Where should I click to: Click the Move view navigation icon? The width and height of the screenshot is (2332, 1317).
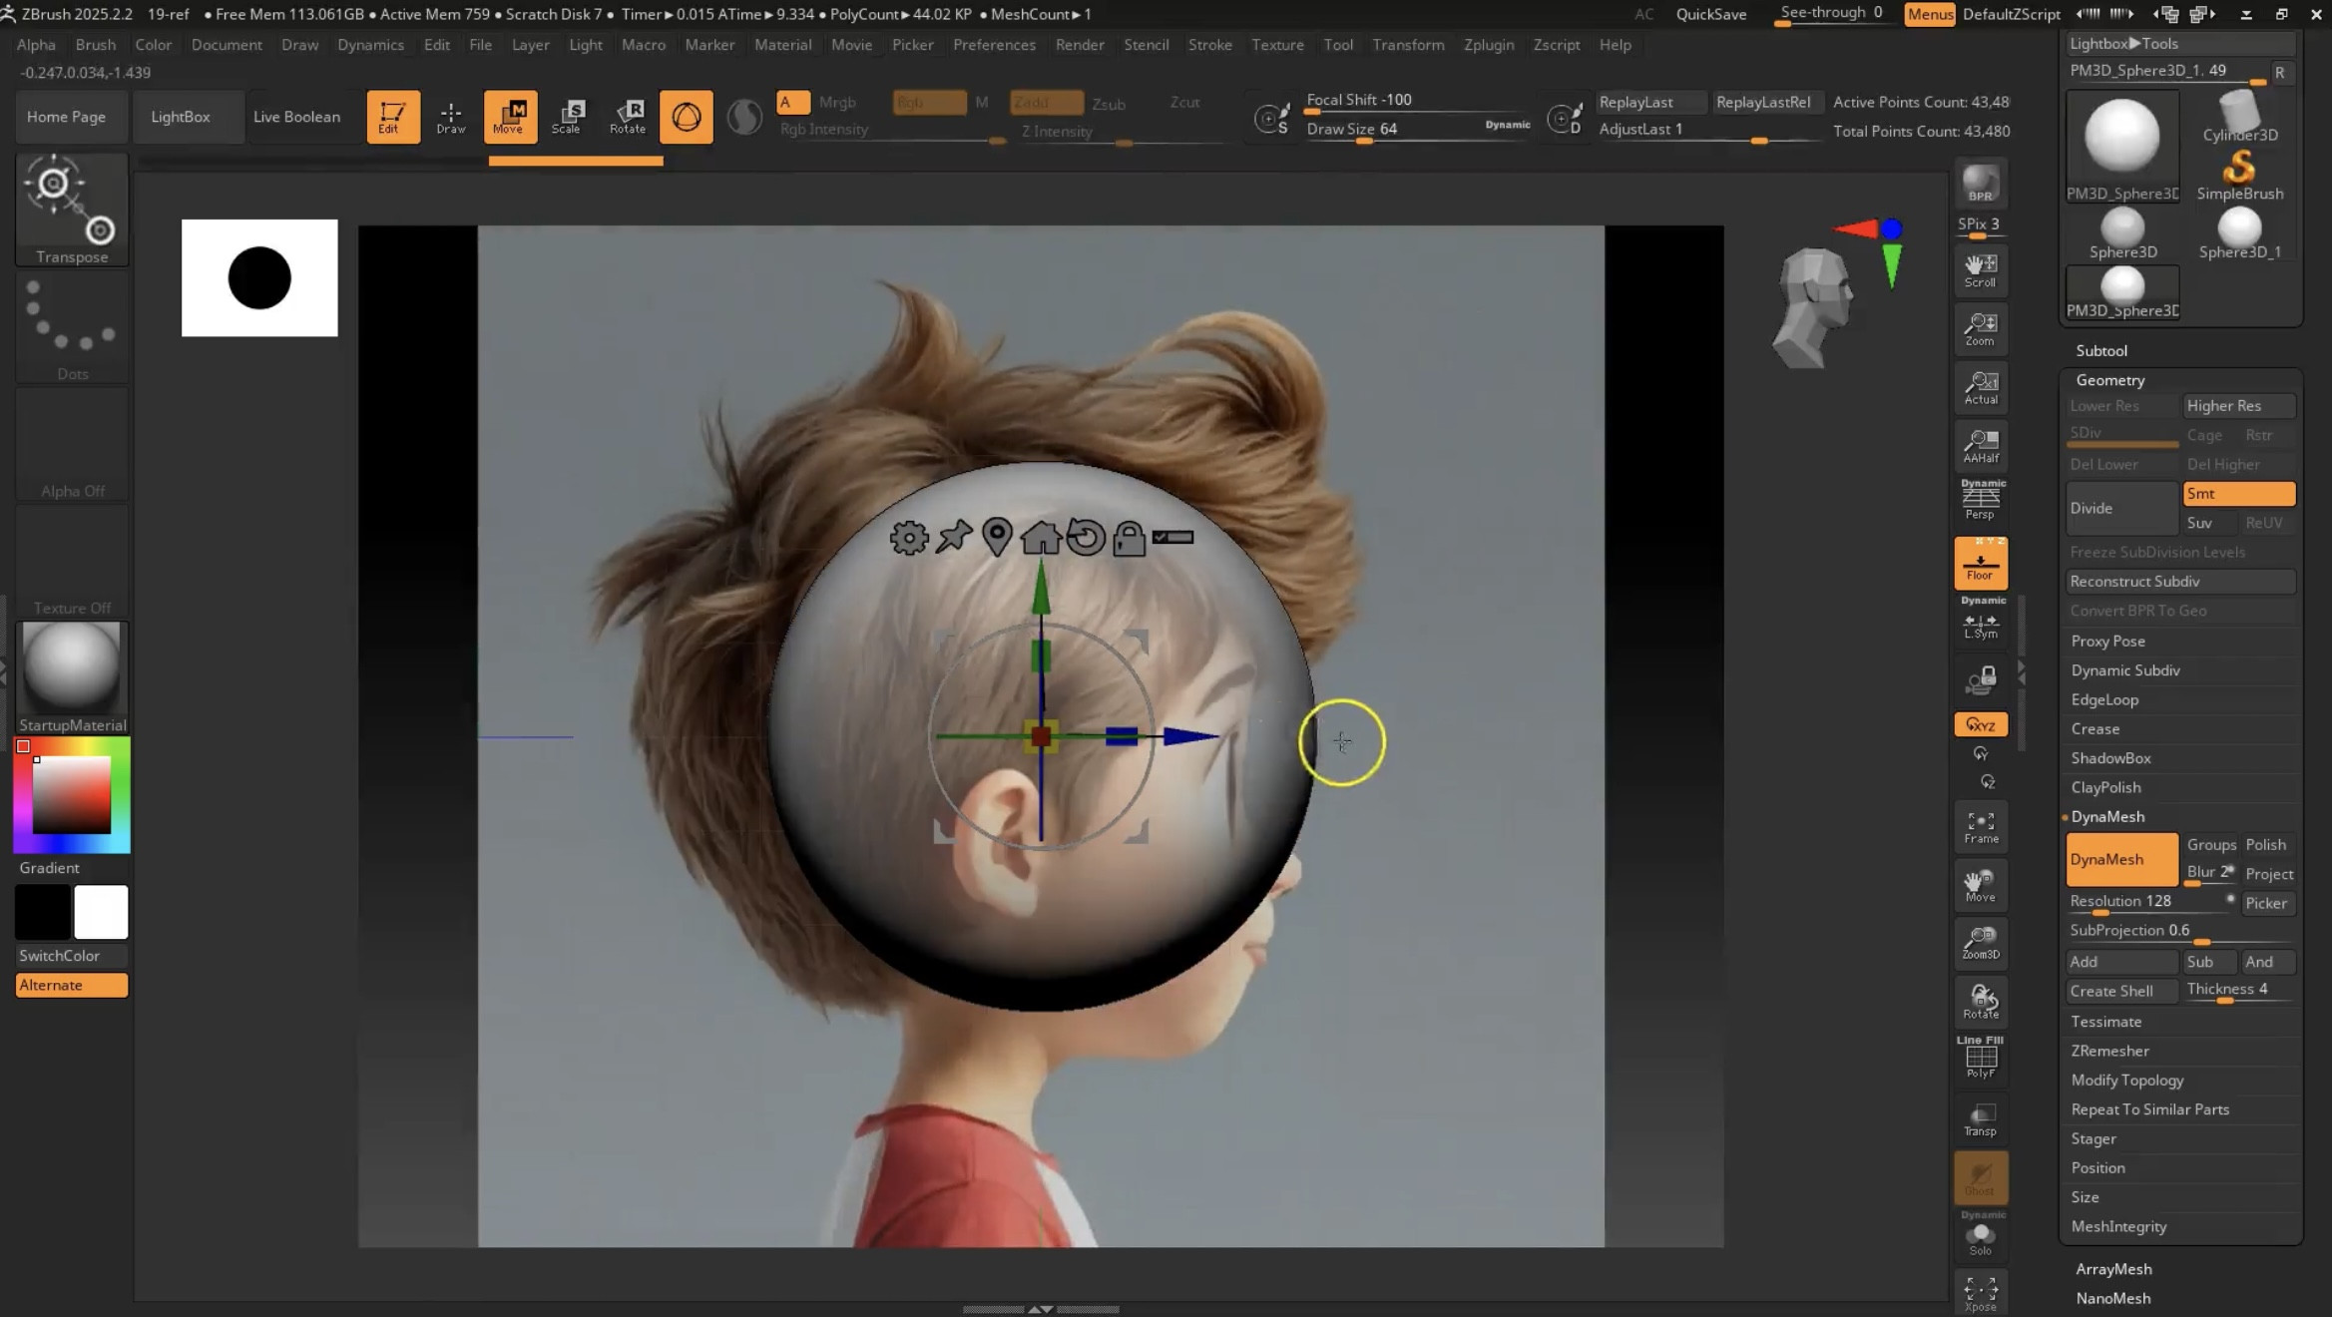[1981, 885]
